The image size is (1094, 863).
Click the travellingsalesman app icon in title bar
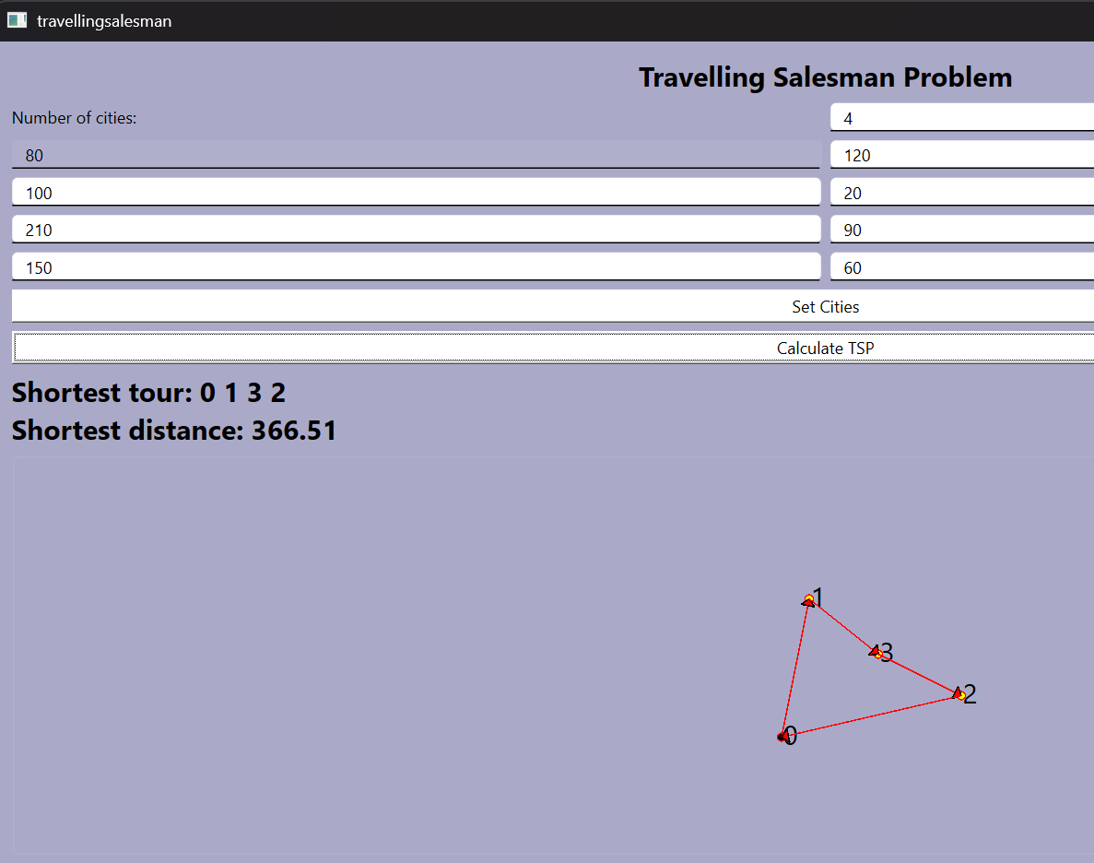pos(17,20)
